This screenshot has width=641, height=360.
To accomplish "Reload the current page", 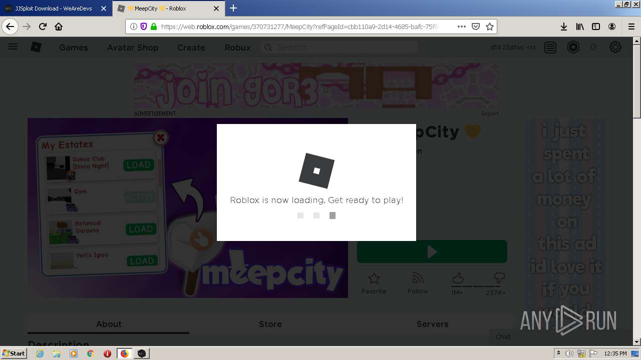I will (x=43, y=26).
